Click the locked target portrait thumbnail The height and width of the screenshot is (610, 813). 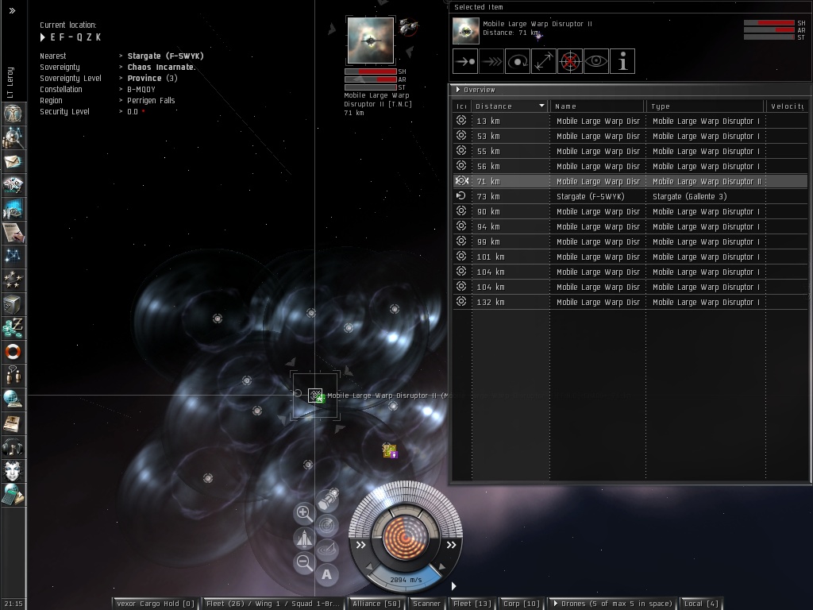pos(370,41)
